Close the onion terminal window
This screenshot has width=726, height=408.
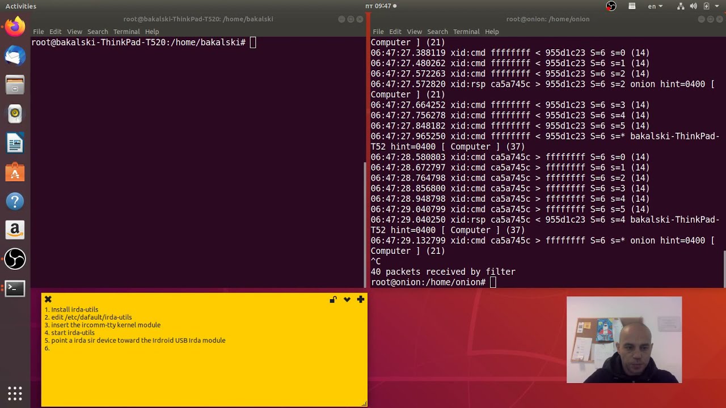click(719, 19)
